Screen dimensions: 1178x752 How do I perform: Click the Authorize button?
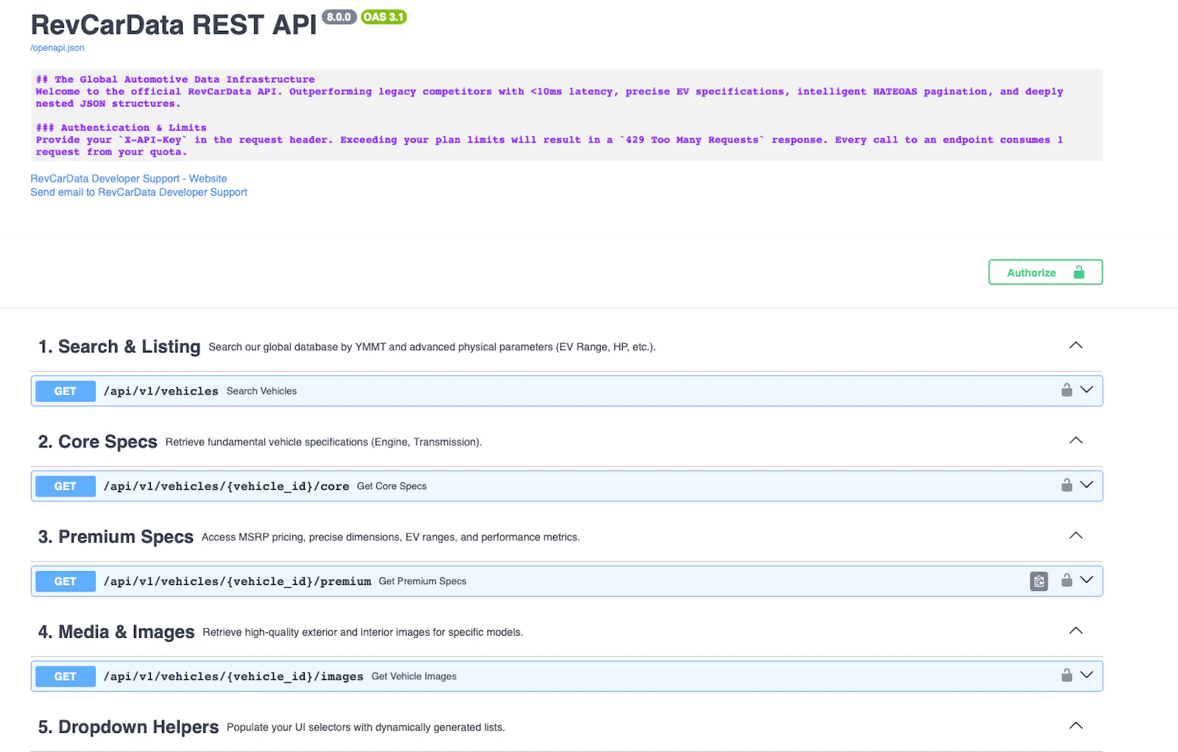pyautogui.click(x=1045, y=272)
